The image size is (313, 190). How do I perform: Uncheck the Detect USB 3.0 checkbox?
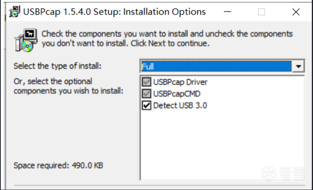146,106
